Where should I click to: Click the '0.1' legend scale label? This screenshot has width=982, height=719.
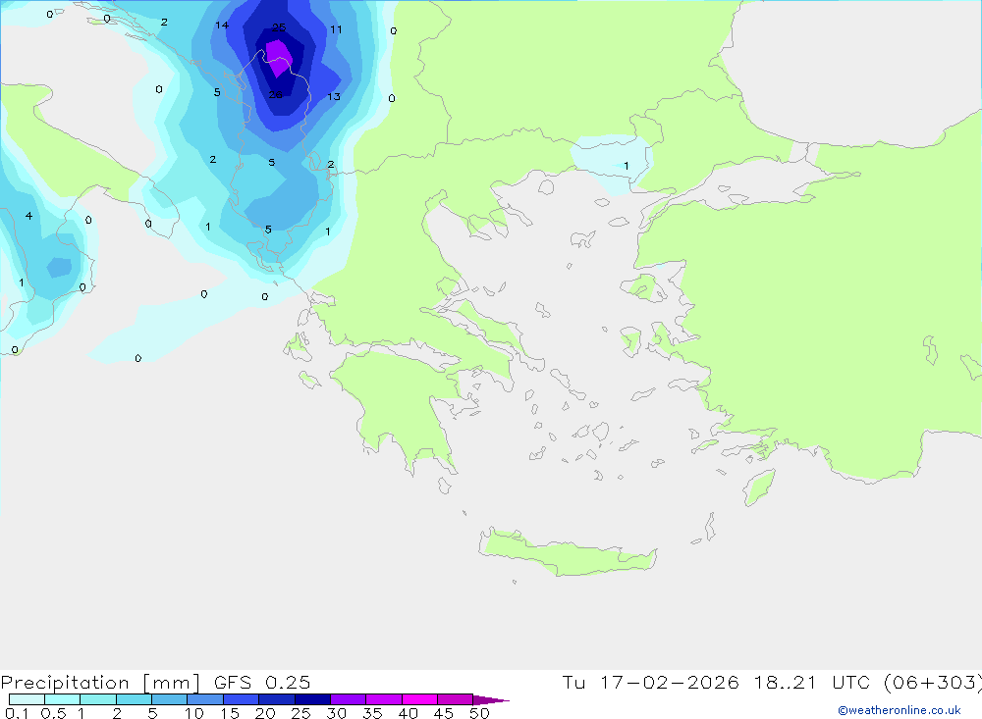click(17, 713)
